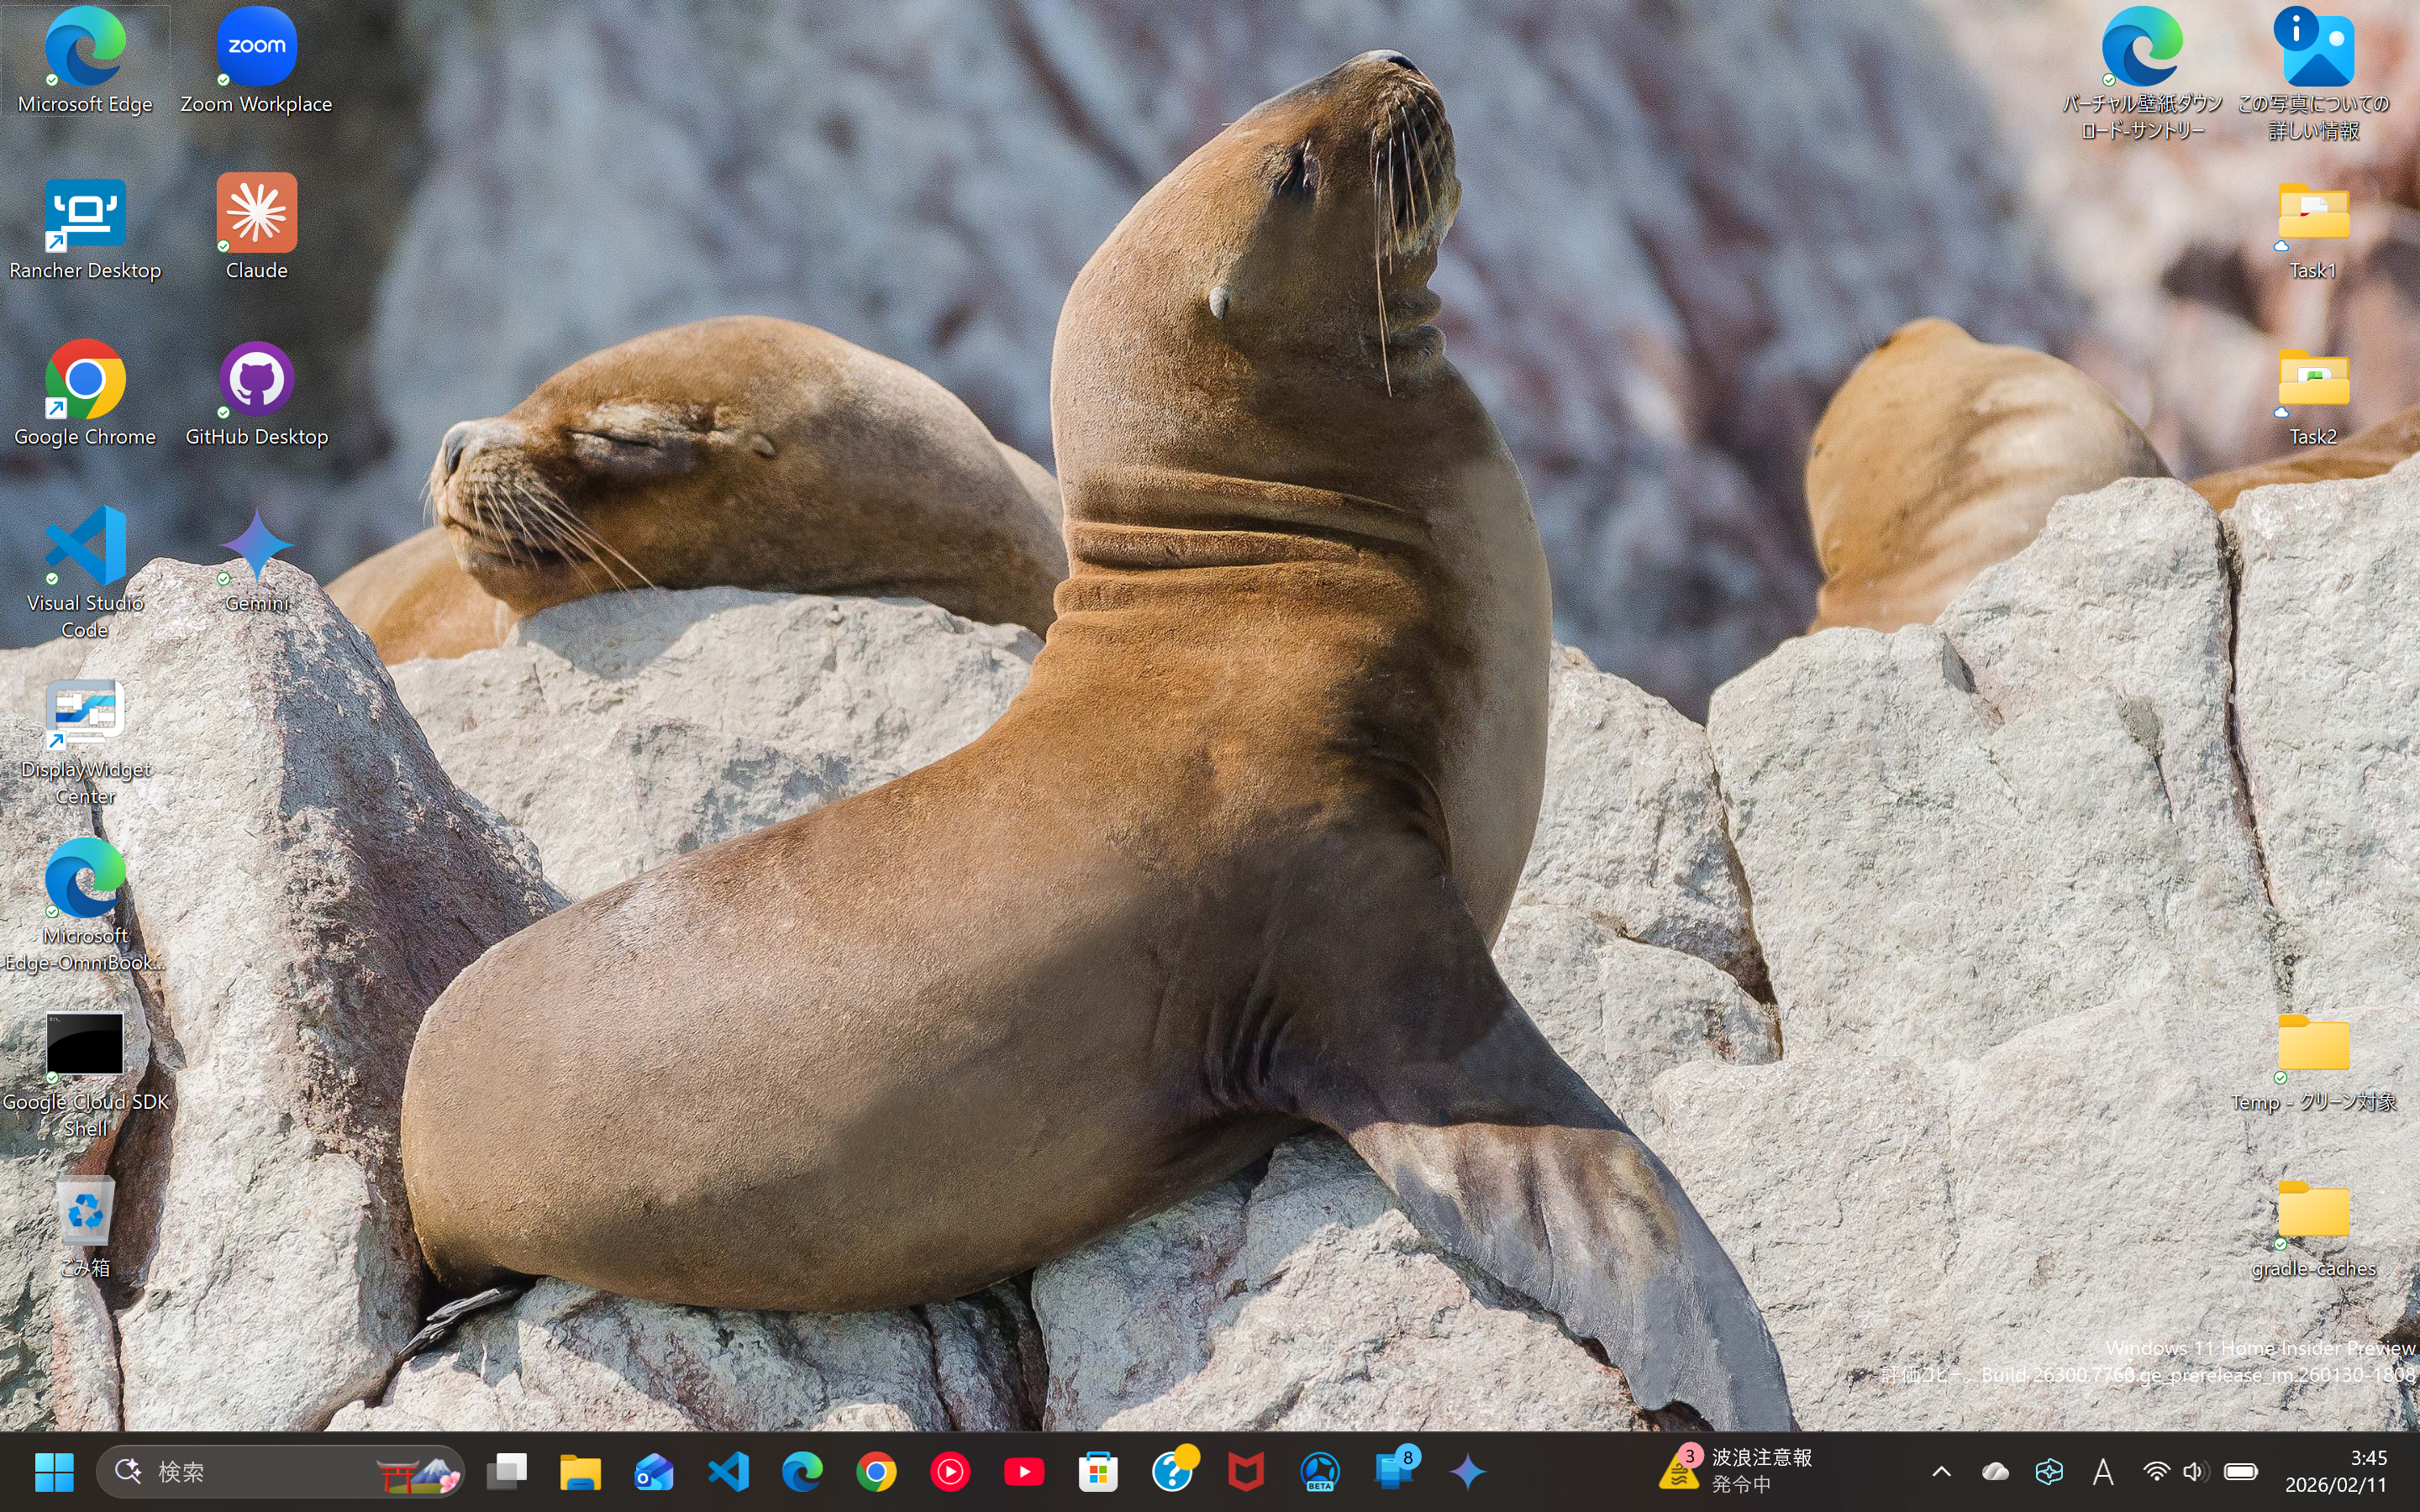Image resolution: width=2420 pixels, height=1512 pixels.
Task: Launch YouTube Music from the taskbar
Action: [x=950, y=1471]
